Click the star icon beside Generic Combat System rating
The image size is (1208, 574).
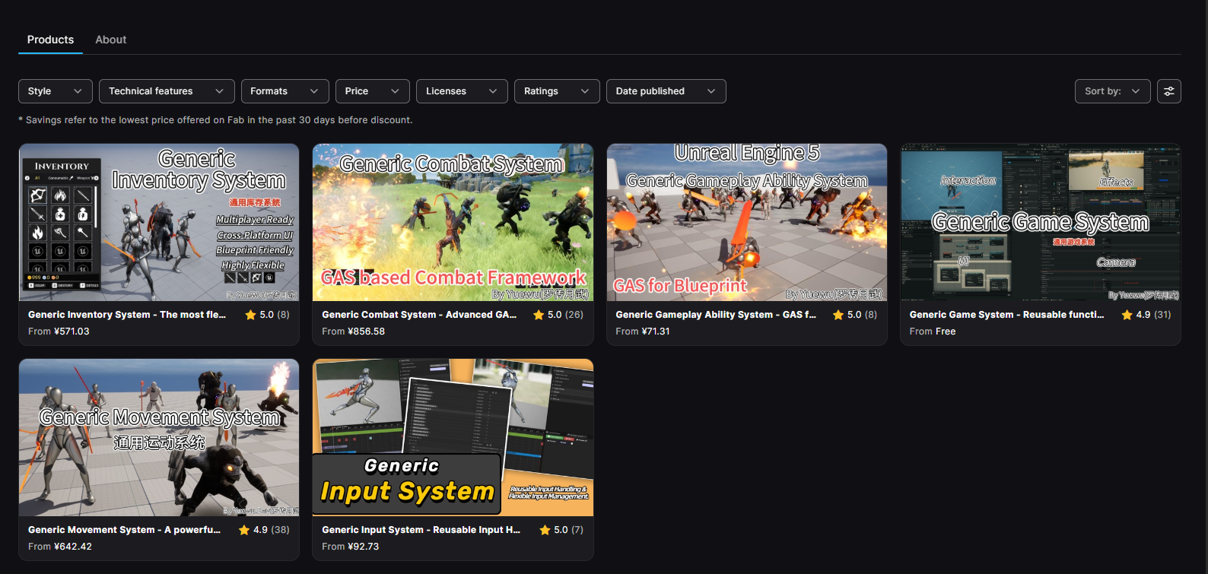tap(539, 315)
